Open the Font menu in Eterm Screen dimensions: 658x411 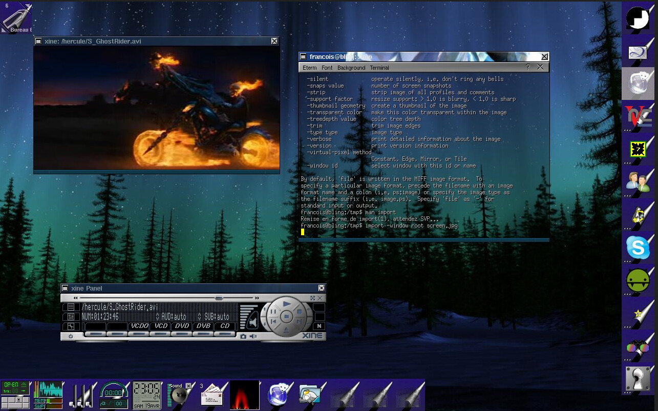pyautogui.click(x=327, y=68)
